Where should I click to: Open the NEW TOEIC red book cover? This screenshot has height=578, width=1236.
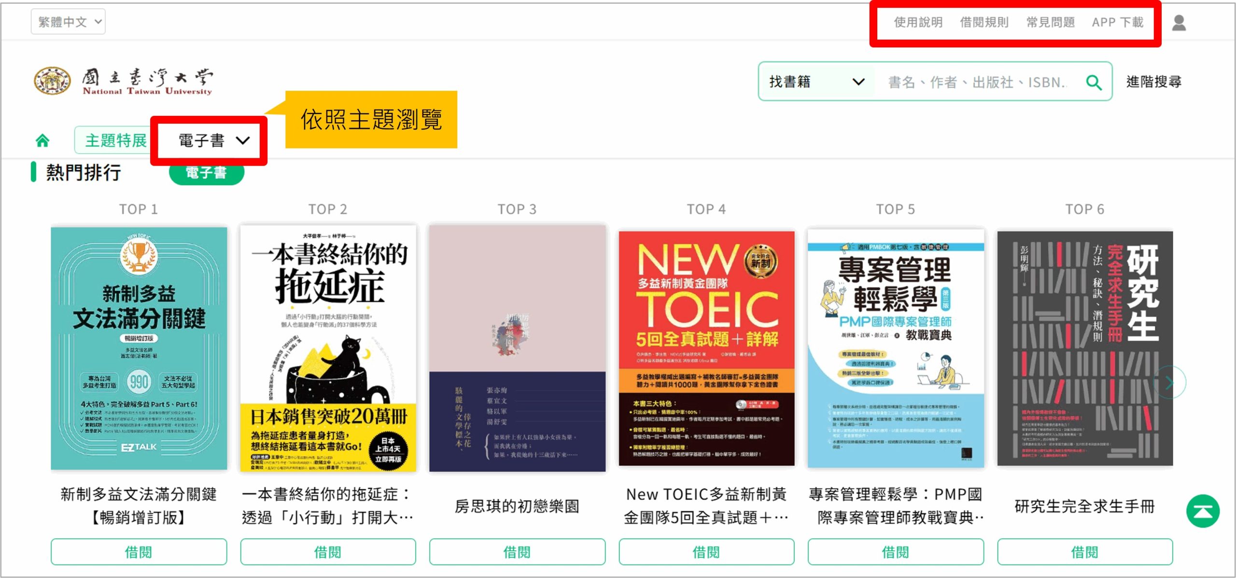pyautogui.click(x=707, y=348)
